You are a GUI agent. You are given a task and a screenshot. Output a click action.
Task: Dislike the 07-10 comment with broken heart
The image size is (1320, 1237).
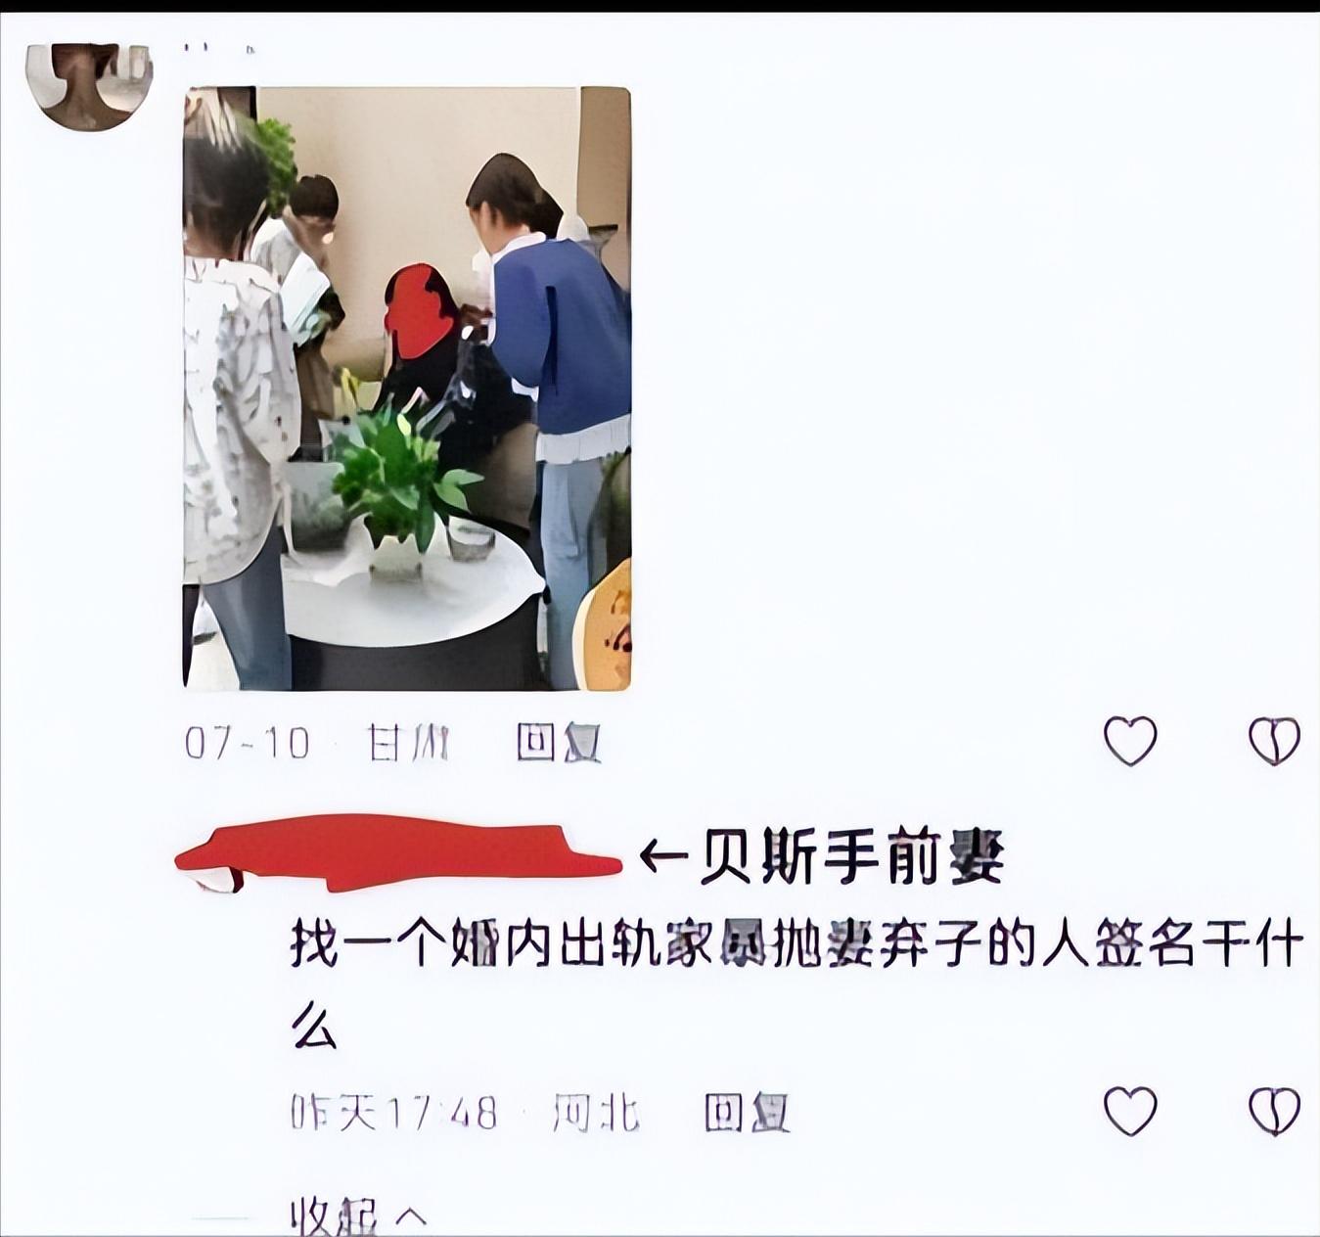(x=1274, y=741)
